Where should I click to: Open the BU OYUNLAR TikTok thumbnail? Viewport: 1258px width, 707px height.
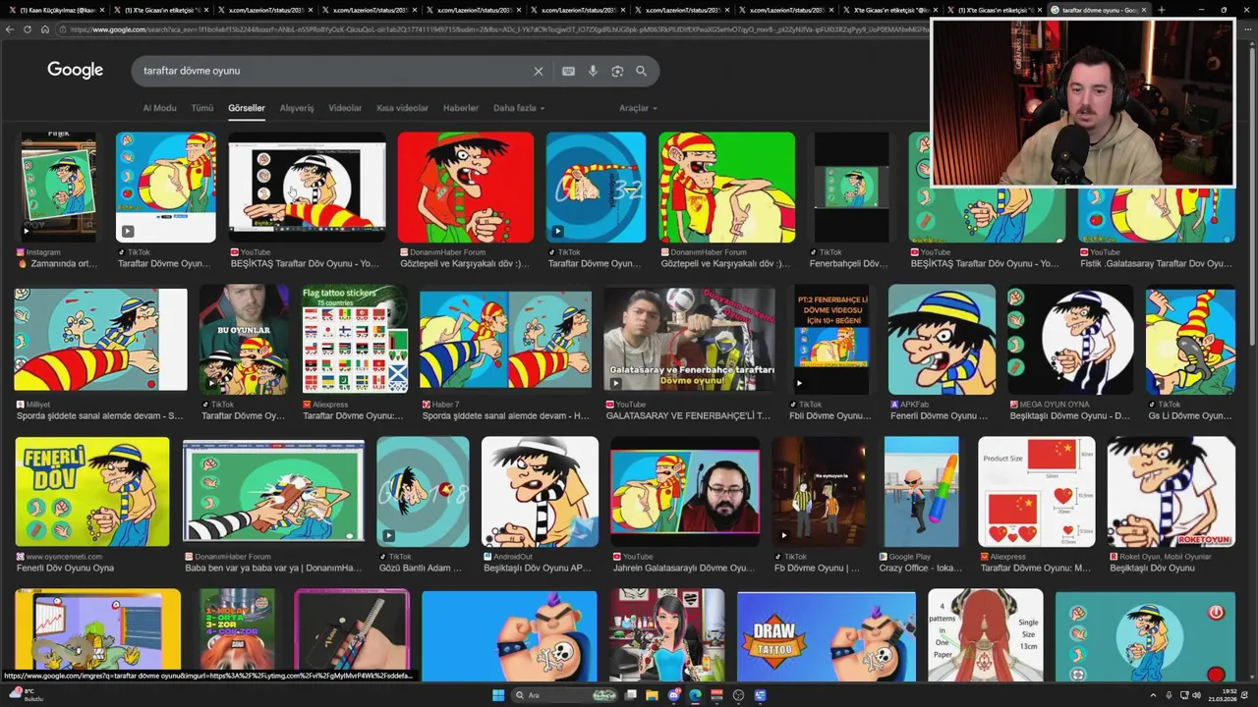[244, 340]
